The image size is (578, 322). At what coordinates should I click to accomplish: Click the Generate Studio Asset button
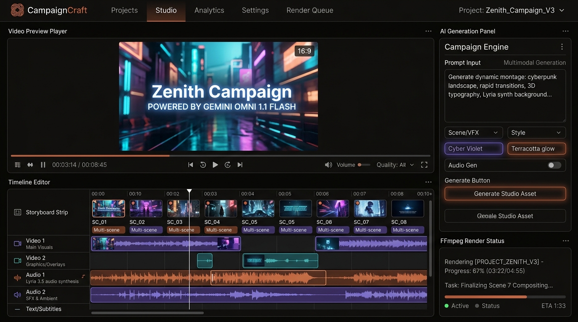505,194
